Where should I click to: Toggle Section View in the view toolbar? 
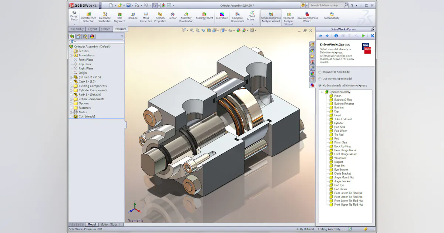pyautogui.click(x=209, y=31)
